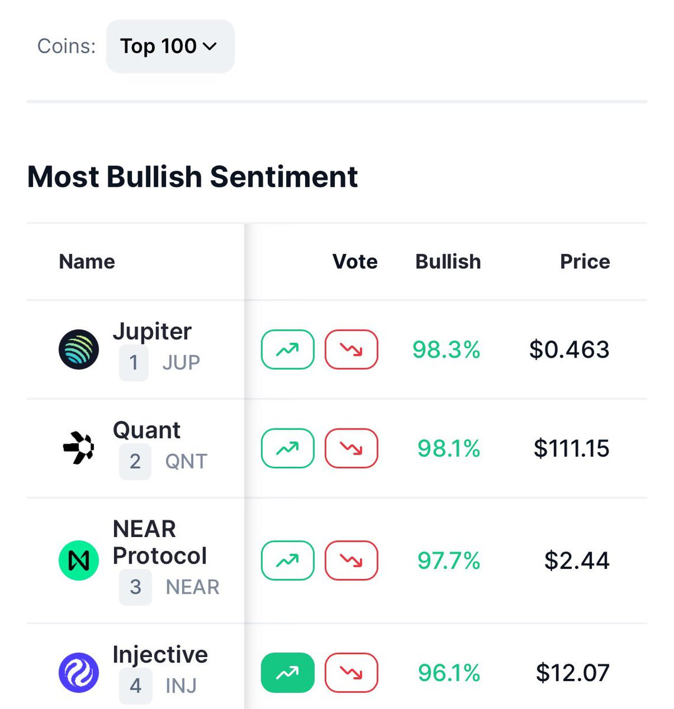Viewport: 674px width, 709px height.
Task: Vote bearish on Quant
Action: click(351, 448)
